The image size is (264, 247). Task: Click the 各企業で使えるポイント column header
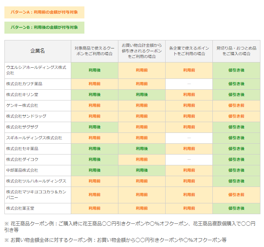coord(189,51)
